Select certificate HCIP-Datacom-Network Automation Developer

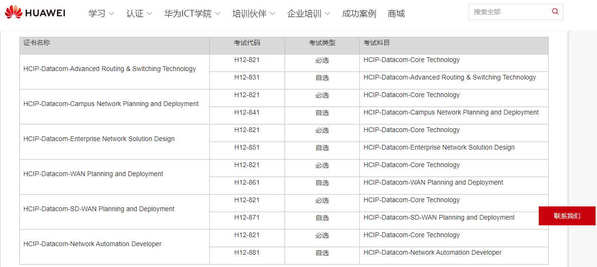coord(92,244)
